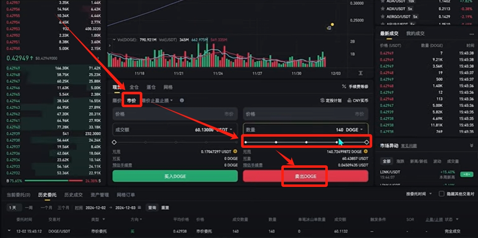Favorite the AERGO/USDT pair star
Viewport: 478px width, 238px height.
(x=383, y=17)
